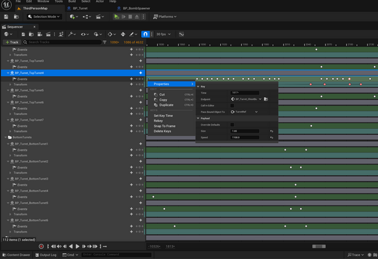Open the Platforms dropdown
This screenshot has width=378, height=259.
click(x=165, y=17)
